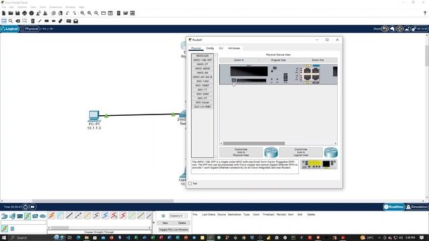Choose the Connections lightning category icon

[27, 216]
